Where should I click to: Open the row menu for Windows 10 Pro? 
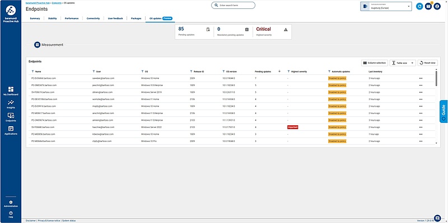[421, 141]
